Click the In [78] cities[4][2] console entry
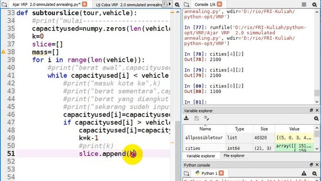This screenshot has width=321, height=181. pyautogui.click(x=214, y=54)
